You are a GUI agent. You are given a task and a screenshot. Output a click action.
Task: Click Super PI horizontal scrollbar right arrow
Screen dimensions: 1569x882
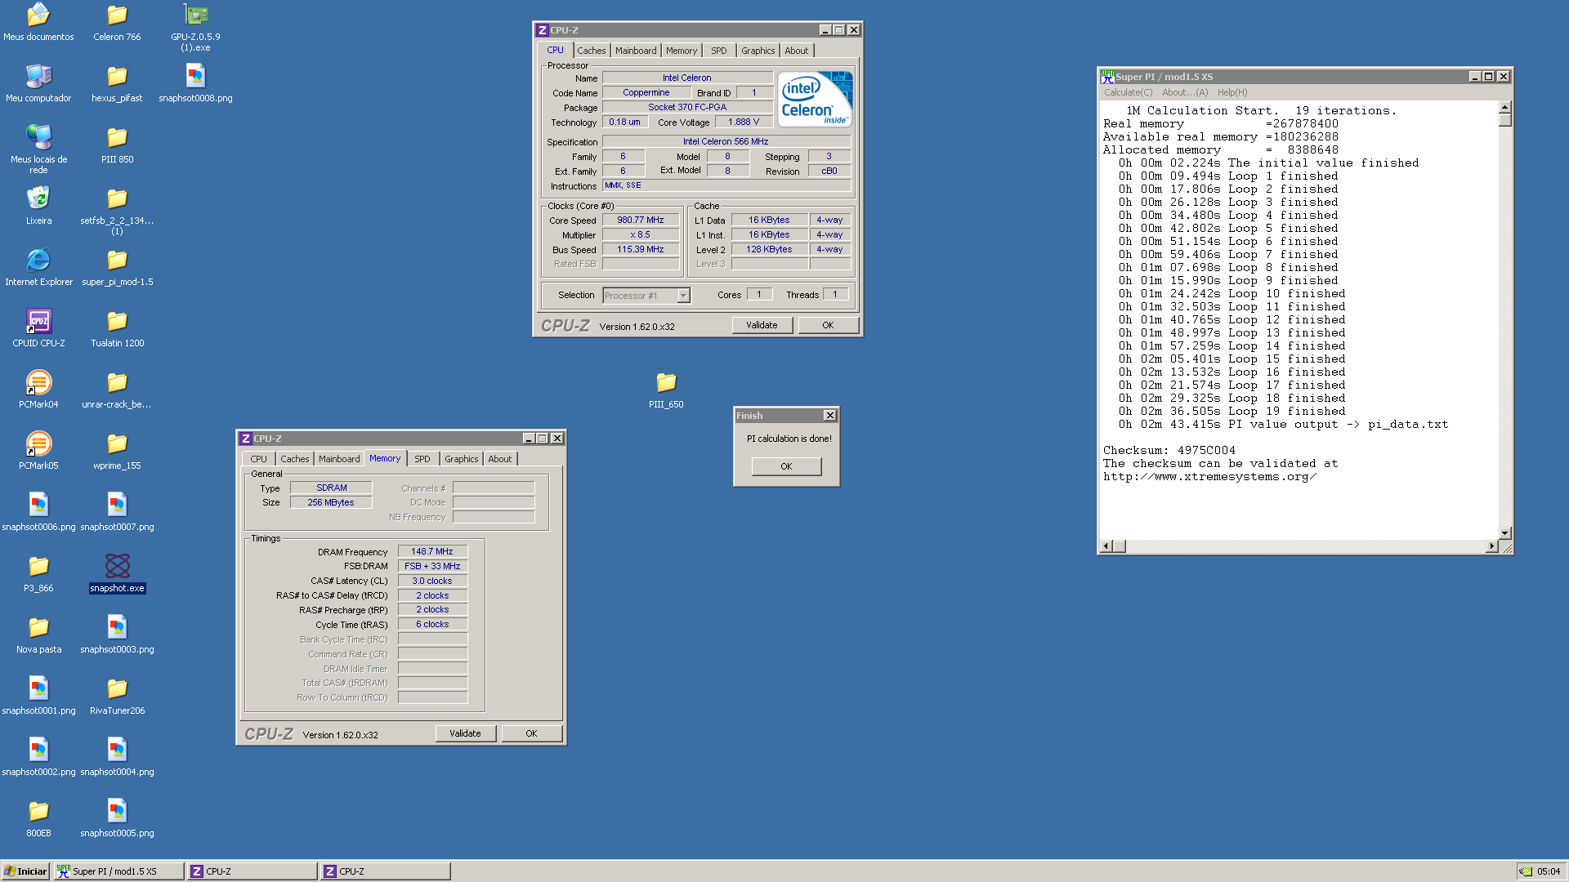(x=1492, y=546)
